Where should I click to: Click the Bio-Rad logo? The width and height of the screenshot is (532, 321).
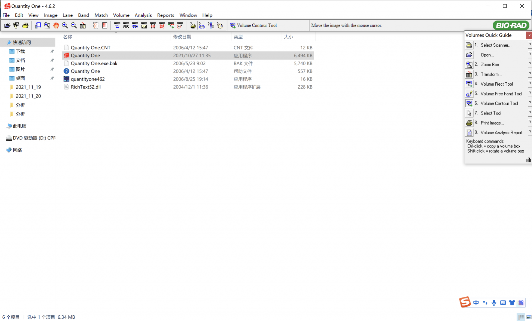point(511,25)
